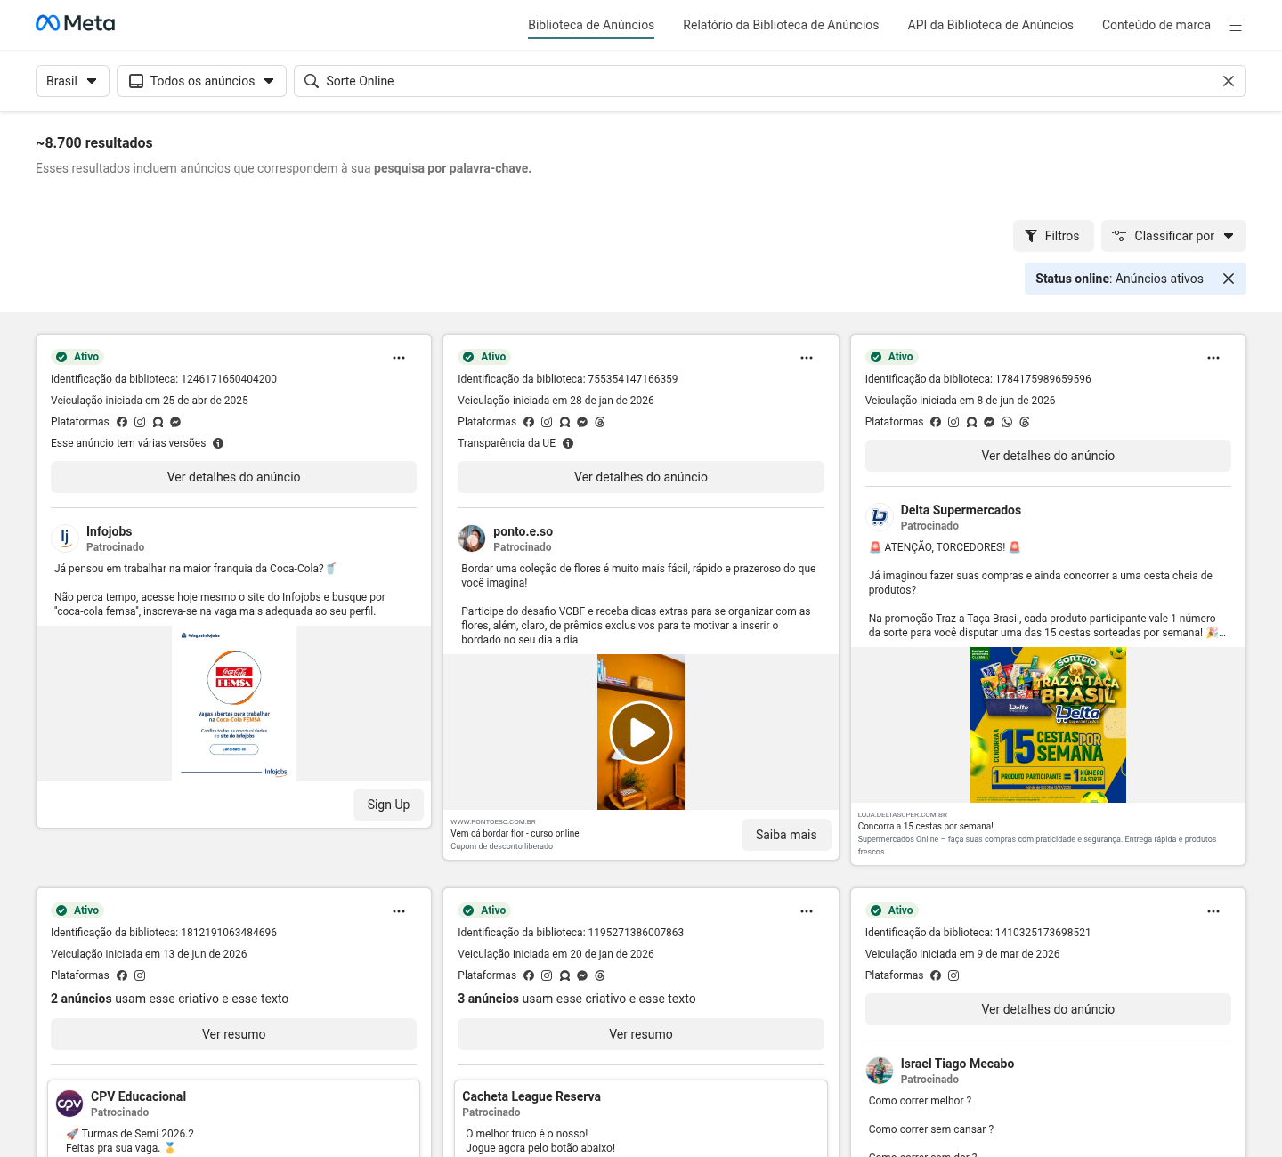Screen dimensions: 1282x1157
Task: Click 'Saiba mais' on ponto.e.so ad
Action: (786, 835)
